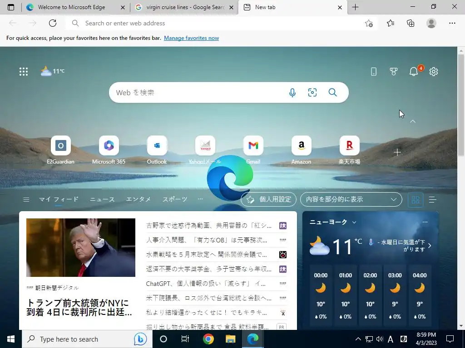Open the app launcher grid icon
Screen dimensions: 465x348
pos(24,71)
